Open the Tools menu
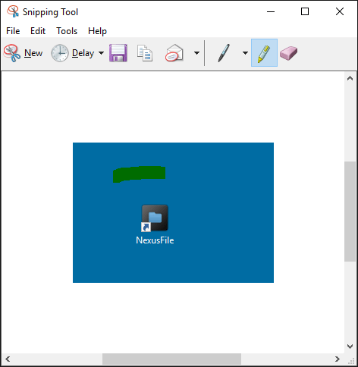This screenshot has width=358, height=367. (x=67, y=31)
